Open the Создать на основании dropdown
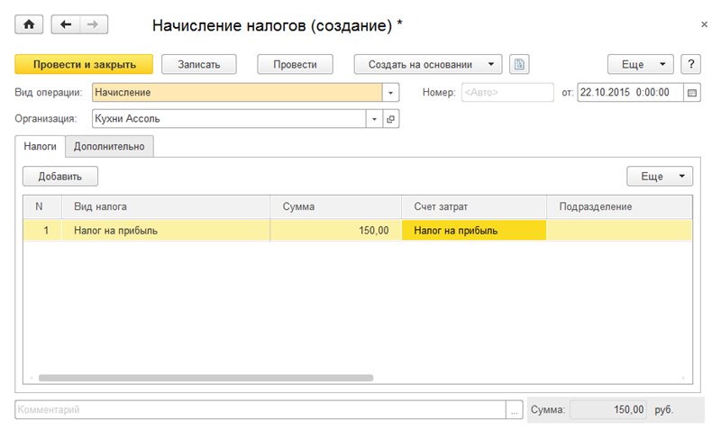This screenshot has width=721, height=430. [x=427, y=64]
